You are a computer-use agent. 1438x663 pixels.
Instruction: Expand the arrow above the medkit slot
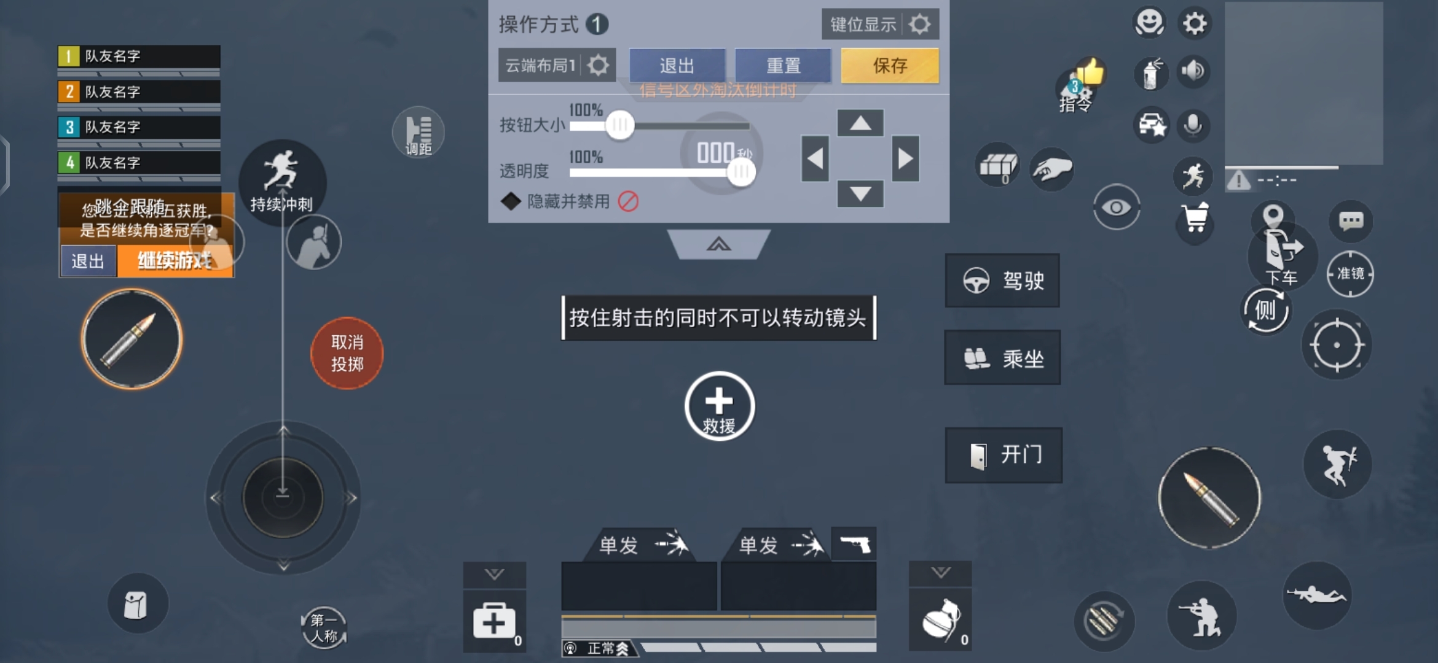(x=495, y=575)
